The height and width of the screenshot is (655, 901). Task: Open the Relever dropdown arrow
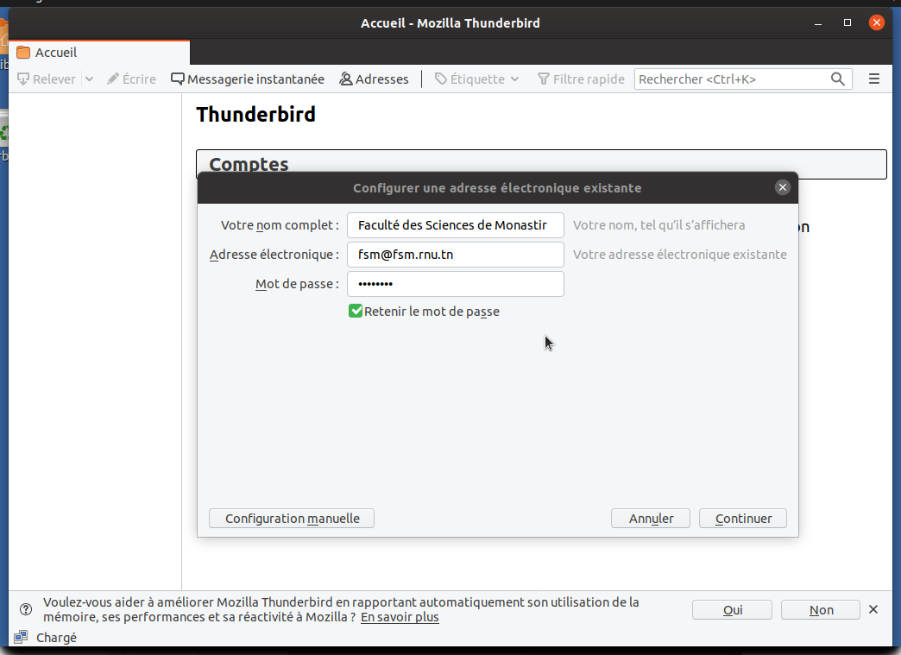click(89, 79)
